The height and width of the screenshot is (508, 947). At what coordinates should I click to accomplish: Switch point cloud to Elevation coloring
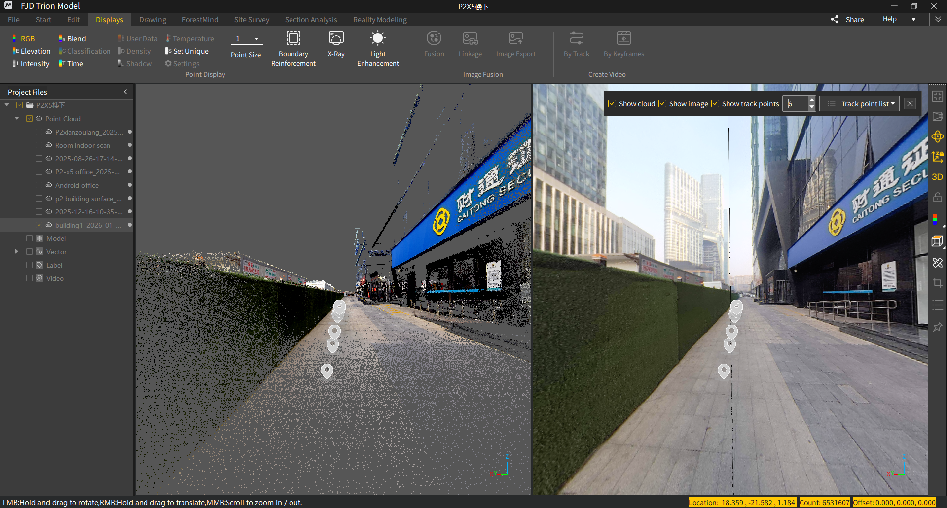(31, 51)
